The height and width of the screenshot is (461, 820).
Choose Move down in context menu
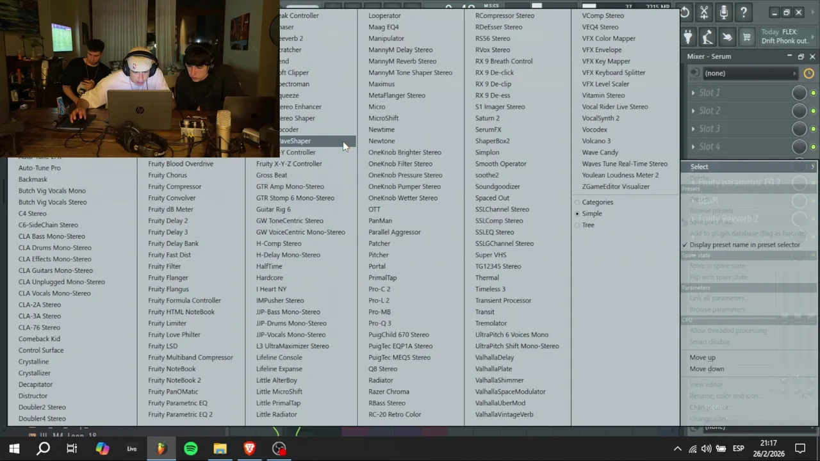(x=707, y=369)
